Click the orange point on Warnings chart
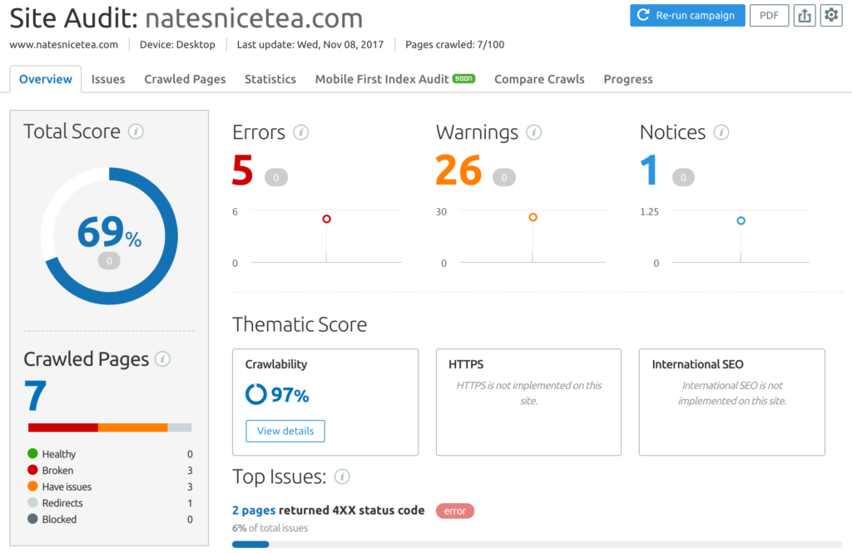The height and width of the screenshot is (553, 852). pyautogui.click(x=533, y=217)
